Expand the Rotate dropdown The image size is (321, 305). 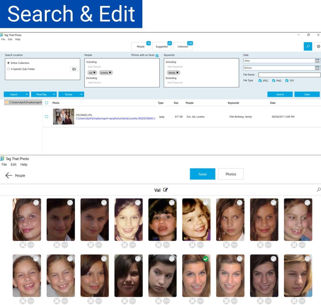pos(81,94)
